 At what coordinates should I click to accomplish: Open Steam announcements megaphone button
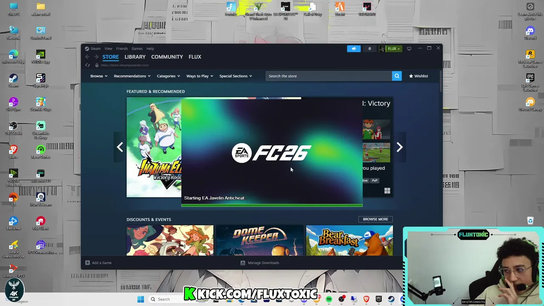354,48
